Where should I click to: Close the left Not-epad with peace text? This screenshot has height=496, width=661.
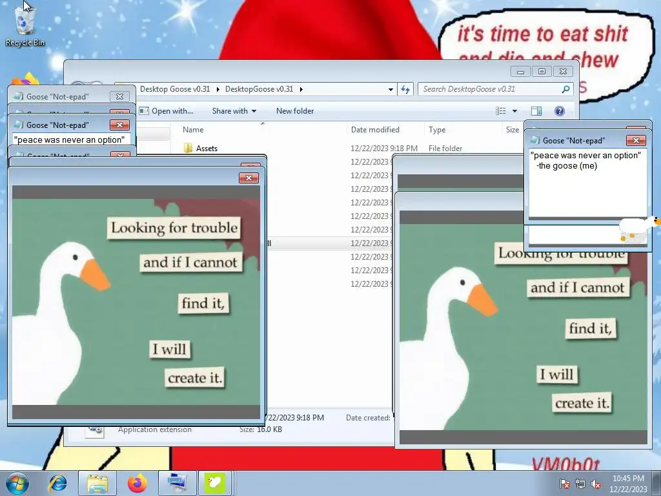[119, 125]
